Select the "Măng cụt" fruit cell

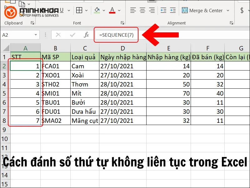pos(85,121)
